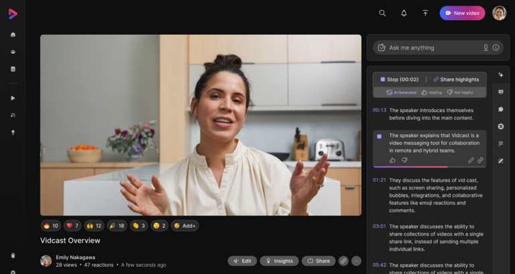The height and width of the screenshot is (274, 515).
Task: Click the Edit button
Action: [242, 261]
